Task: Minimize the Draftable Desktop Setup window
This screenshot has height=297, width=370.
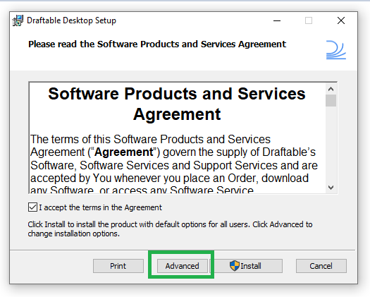Action: (x=277, y=20)
